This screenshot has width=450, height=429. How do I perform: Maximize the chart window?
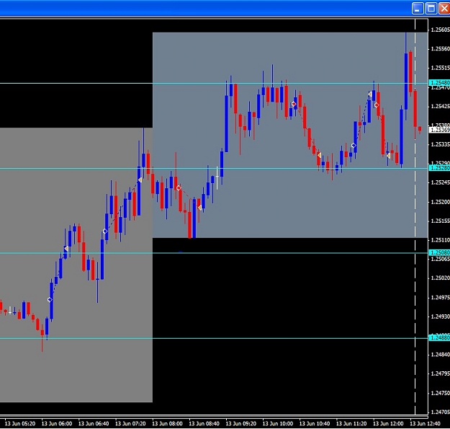point(431,9)
